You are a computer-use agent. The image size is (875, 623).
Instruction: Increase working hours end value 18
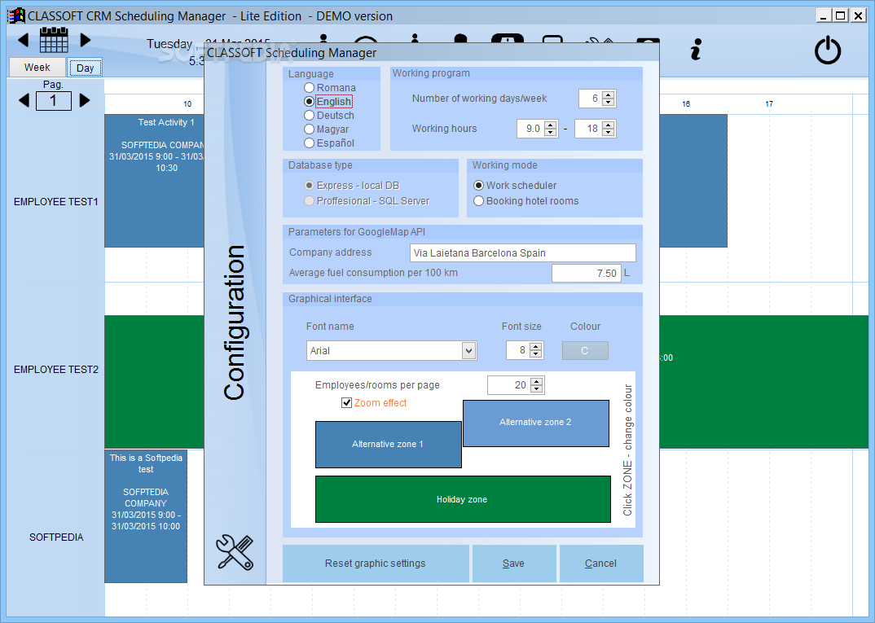click(x=609, y=125)
